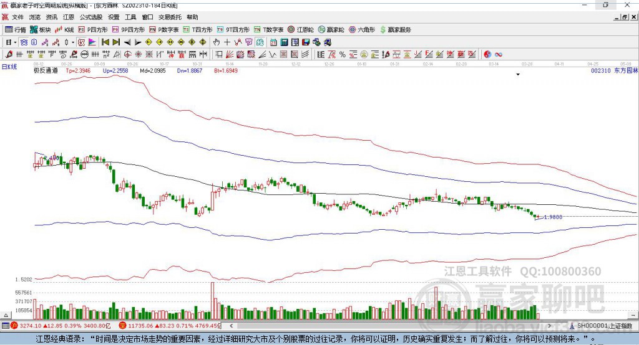Open the 六角形 tool
The image size is (639, 345).
point(362,30)
